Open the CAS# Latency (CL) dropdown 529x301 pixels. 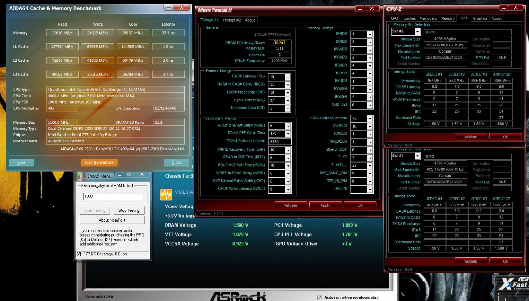coord(288,77)
